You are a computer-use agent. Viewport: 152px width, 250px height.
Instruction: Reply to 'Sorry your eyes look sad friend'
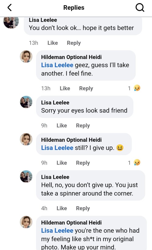83,126
